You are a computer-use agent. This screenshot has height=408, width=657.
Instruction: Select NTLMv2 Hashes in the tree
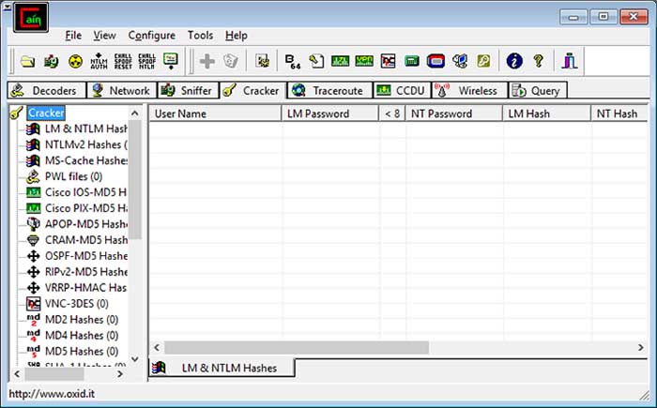coord(86,145)
